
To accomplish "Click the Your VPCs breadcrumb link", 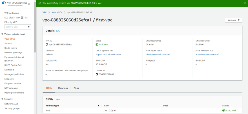I will coord(57,12).
